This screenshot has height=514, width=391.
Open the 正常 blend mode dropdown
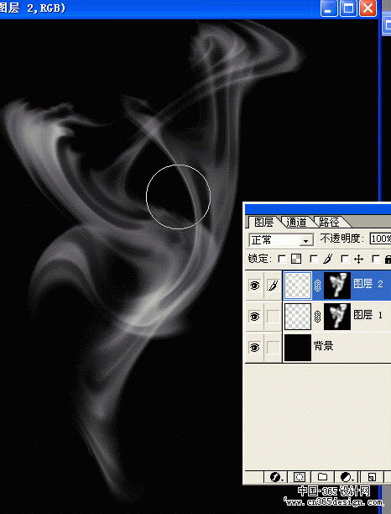tap(281, 240)
